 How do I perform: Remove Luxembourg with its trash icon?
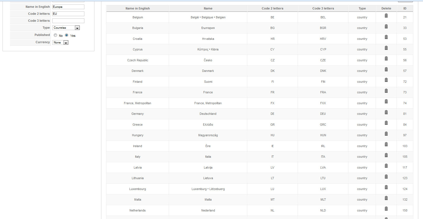[x=386, y=187]
